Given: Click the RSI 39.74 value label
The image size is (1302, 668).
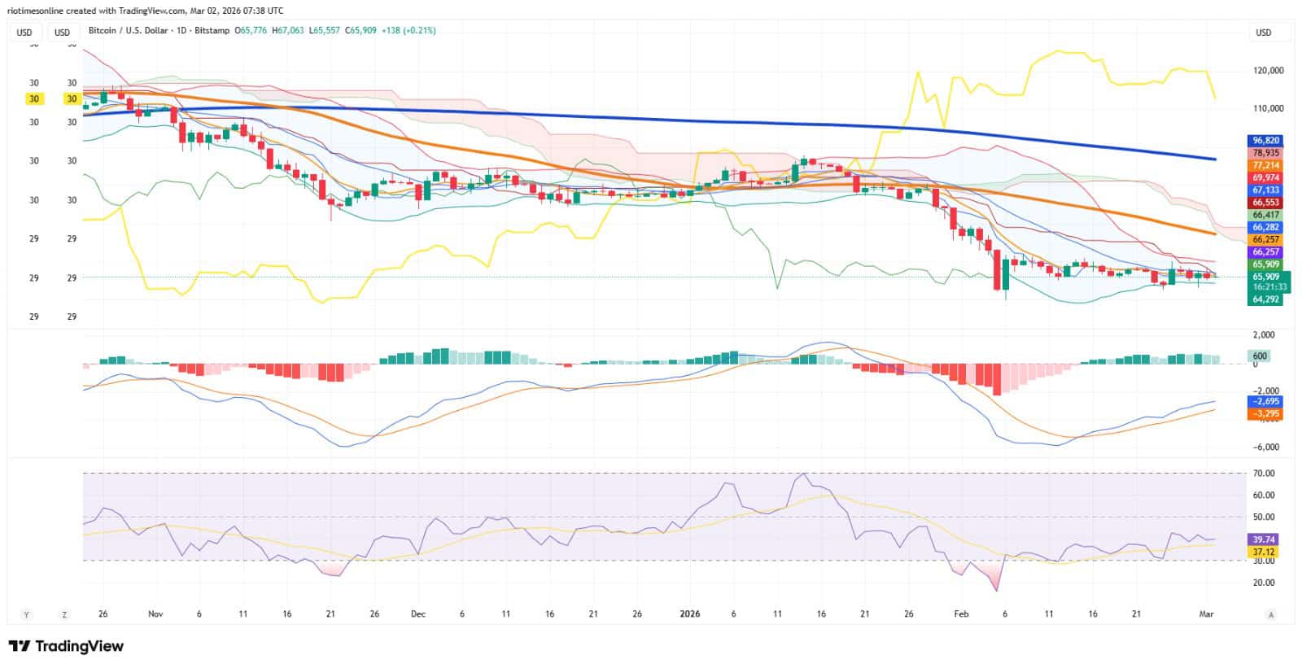Looking at the screenshot, I should point(1264,539).
